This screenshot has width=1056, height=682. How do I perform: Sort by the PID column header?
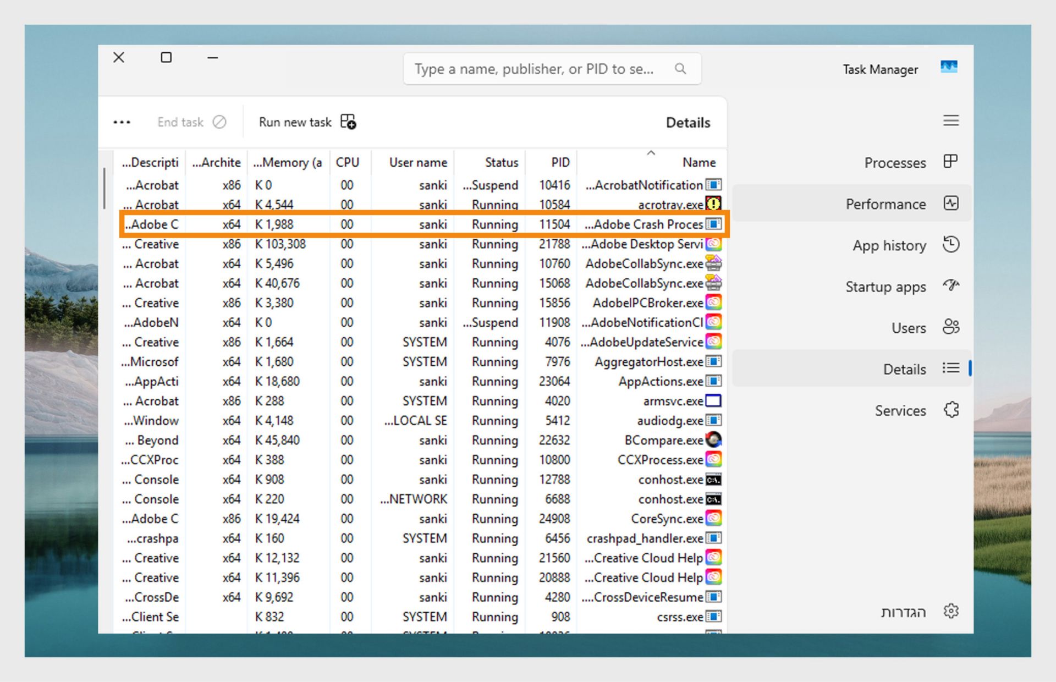coord(560,162)
